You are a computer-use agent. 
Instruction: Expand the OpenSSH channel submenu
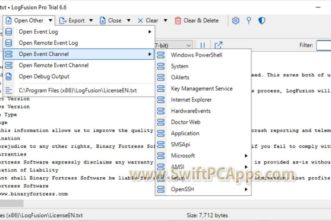click(246, 189)
